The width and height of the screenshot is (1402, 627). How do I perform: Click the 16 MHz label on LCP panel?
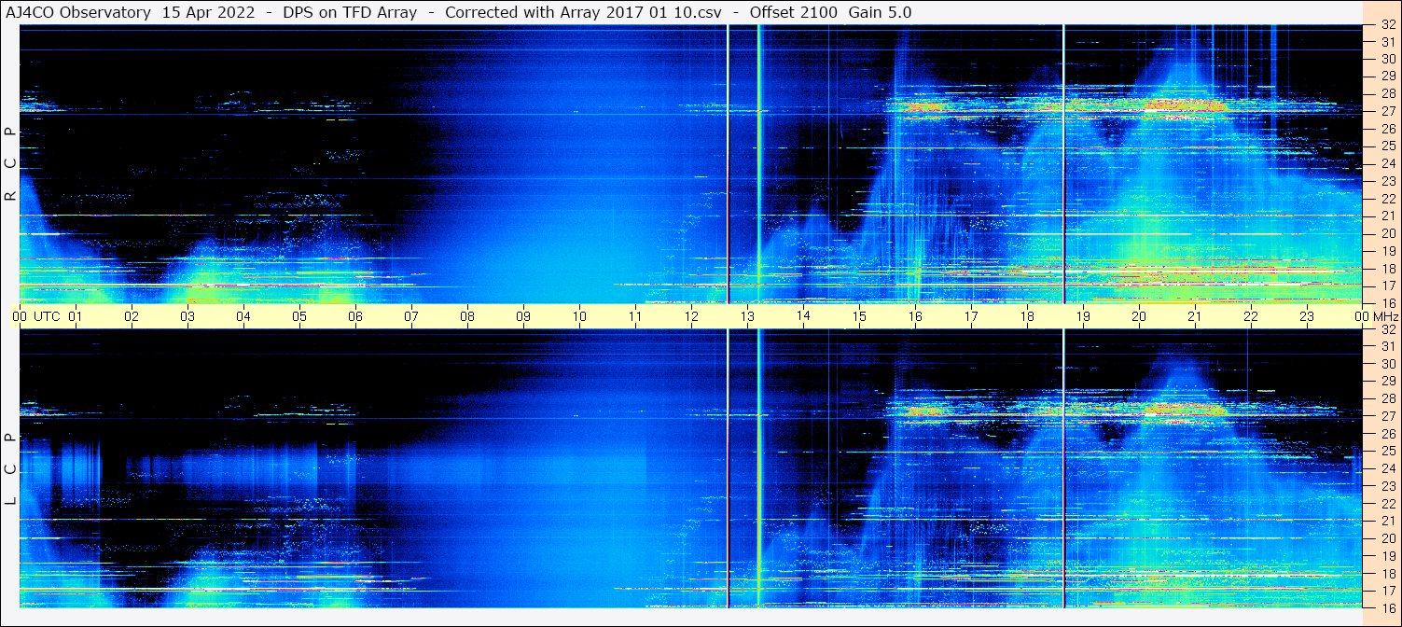1387,607
